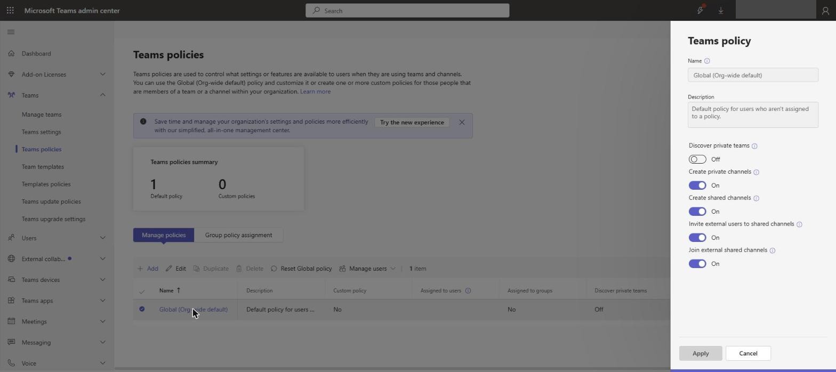The width and height of the screenshot is (836, 372).
Task: Show info for Join external shared channels
Action: (773, 250)
